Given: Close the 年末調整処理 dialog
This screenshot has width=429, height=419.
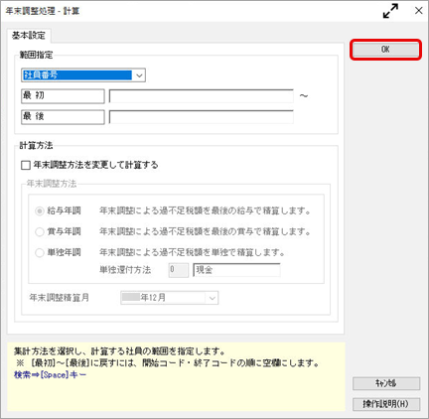Looking at the screenshot, I should 419,11.
